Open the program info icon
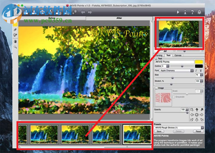 [185, 12]
